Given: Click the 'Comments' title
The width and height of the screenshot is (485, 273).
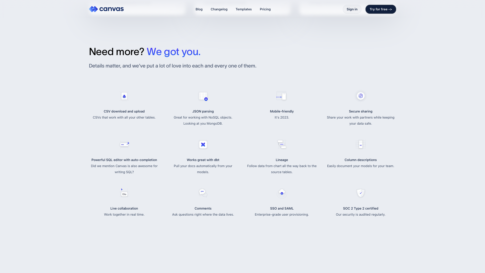Looking at the screenshot, I should click(x=203, y=208).
